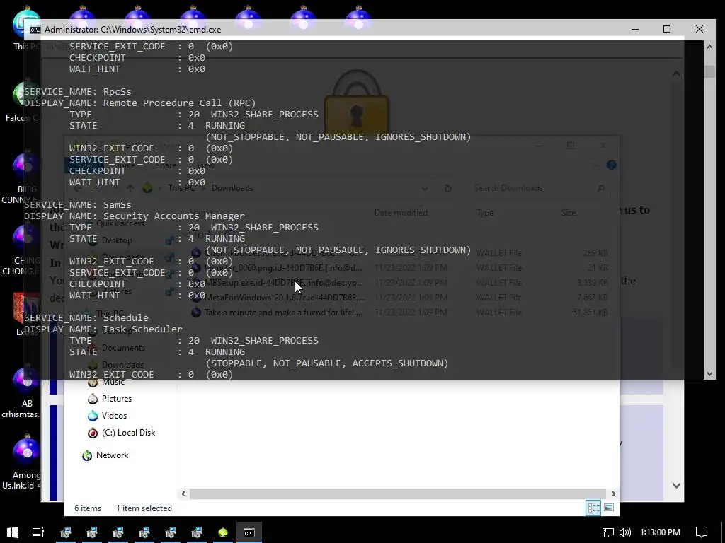Switch Explorer to large icons view
Image resolution: width=725 pixels, height=543 pixels.
click(x=609, y=508)
